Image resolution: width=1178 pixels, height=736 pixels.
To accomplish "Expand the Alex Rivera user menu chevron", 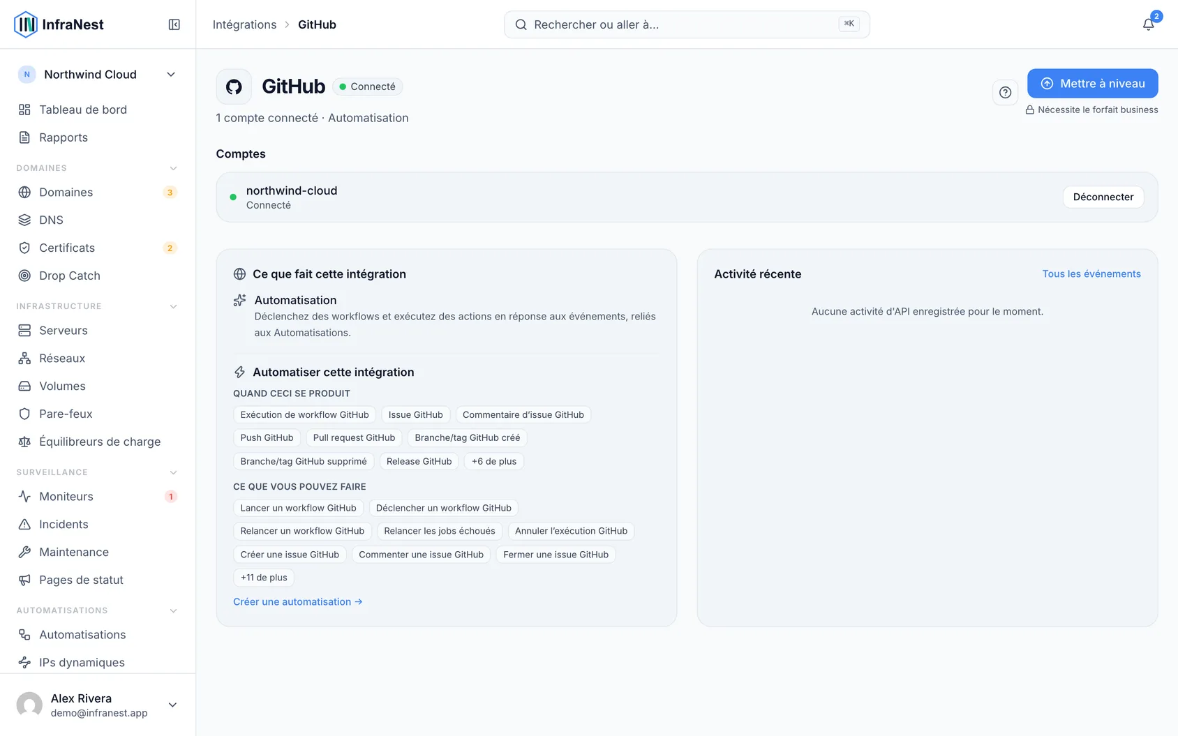I will click(x=172, y=705).
